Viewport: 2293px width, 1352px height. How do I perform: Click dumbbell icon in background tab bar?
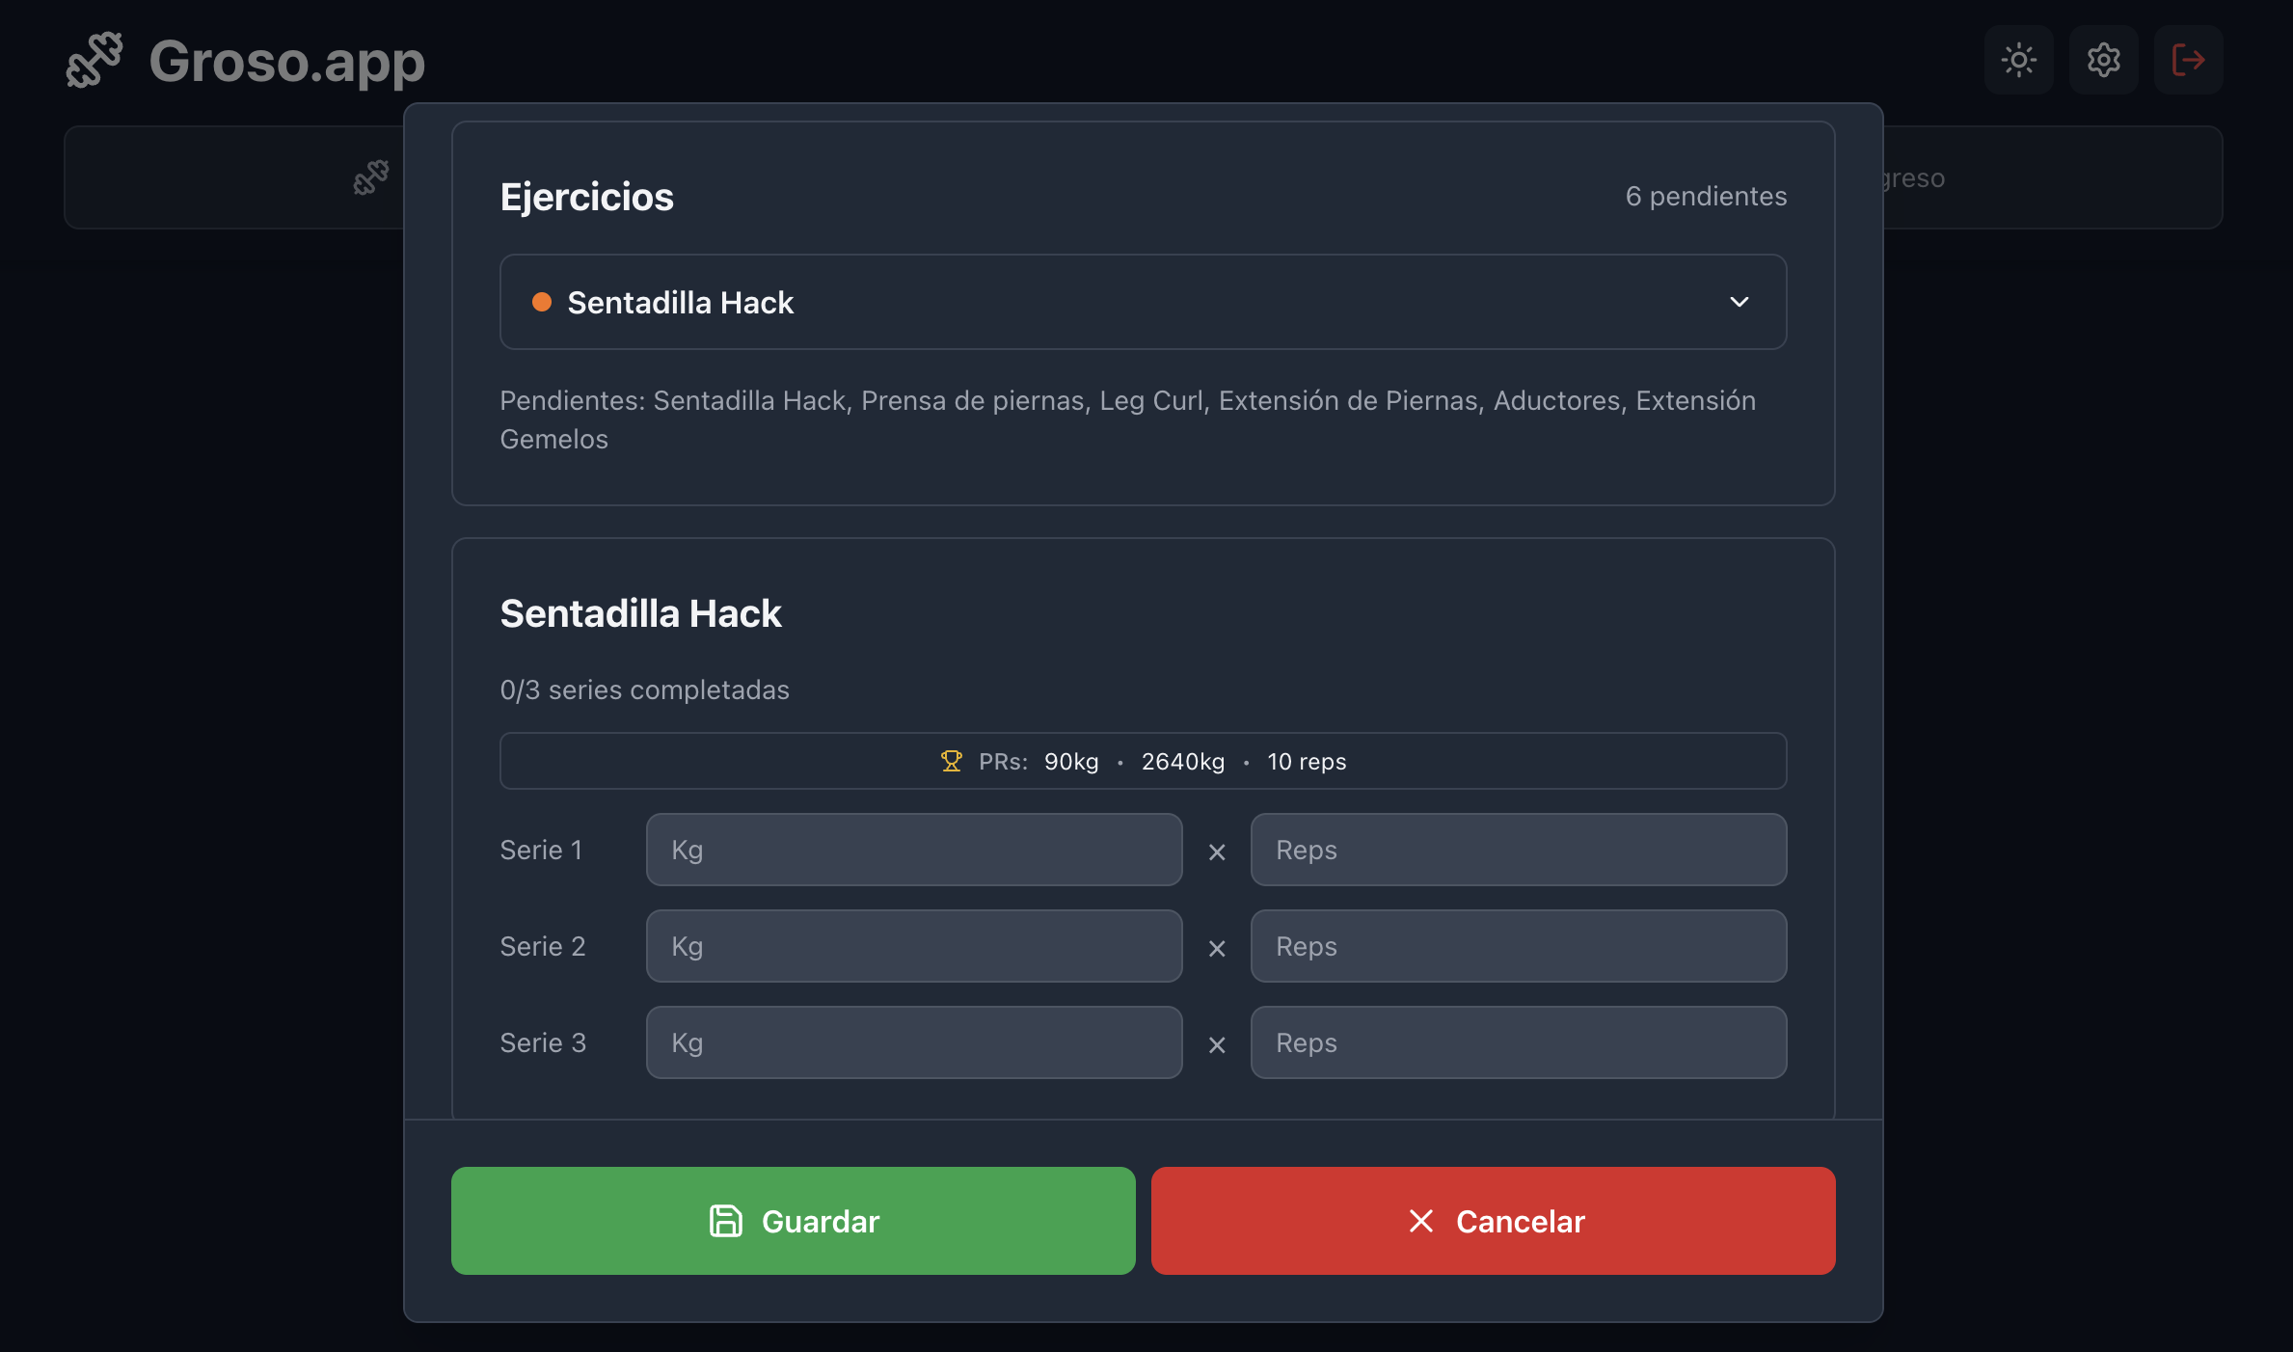371,177
